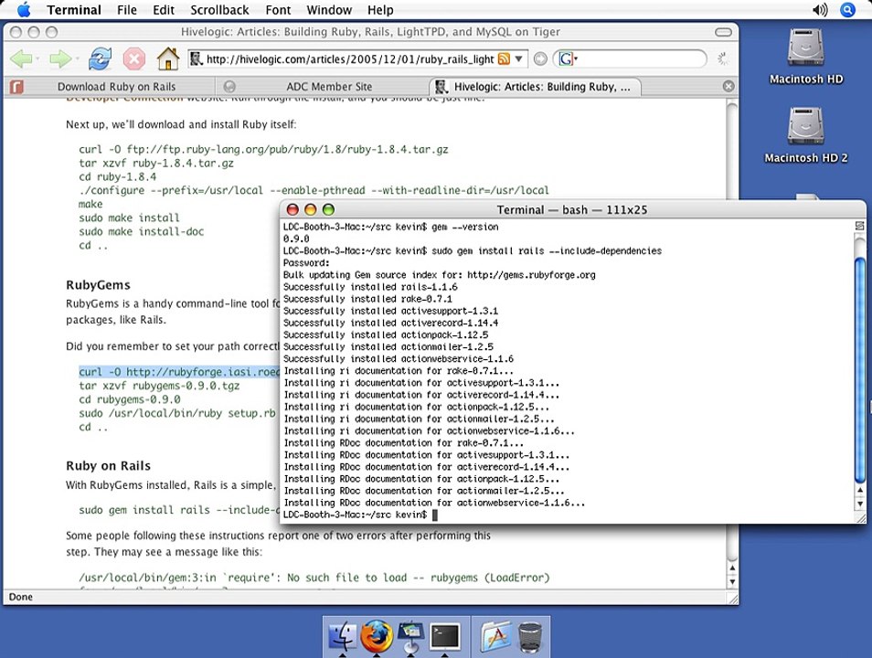
Task: Open the Help menu
Action: coord(380,10)
